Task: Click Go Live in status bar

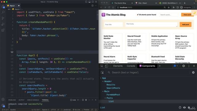Action: click(76, 110)
